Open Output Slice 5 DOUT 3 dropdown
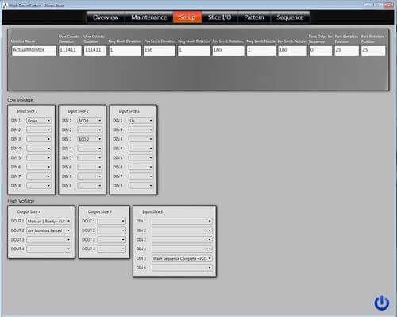 (x=111, y=240)
